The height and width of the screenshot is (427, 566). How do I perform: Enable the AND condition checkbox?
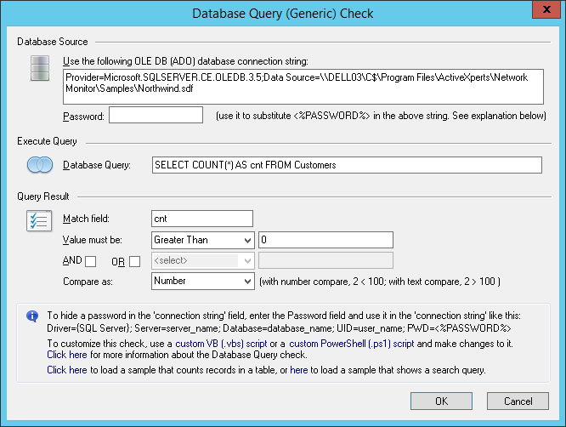[x=91, y=260]
